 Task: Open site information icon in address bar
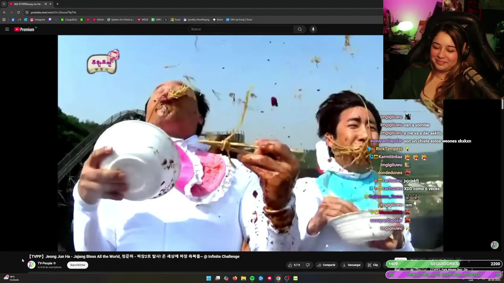click(27, 12)
